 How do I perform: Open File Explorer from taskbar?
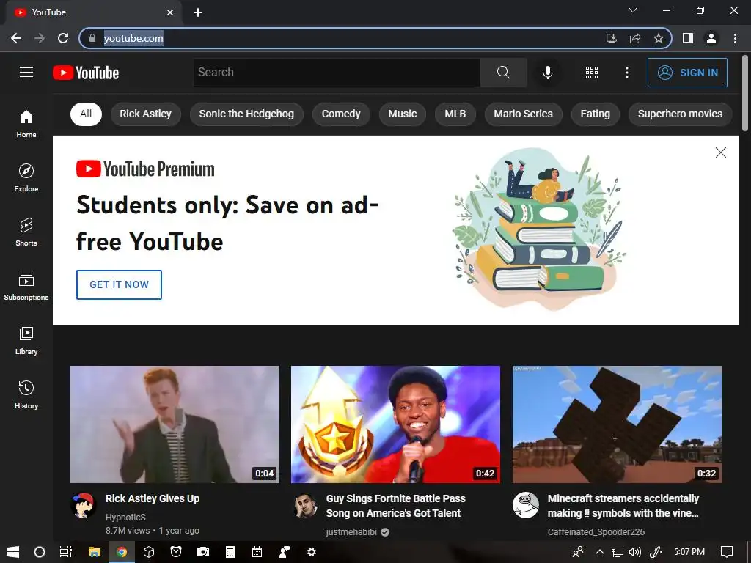tap(95, 552)
